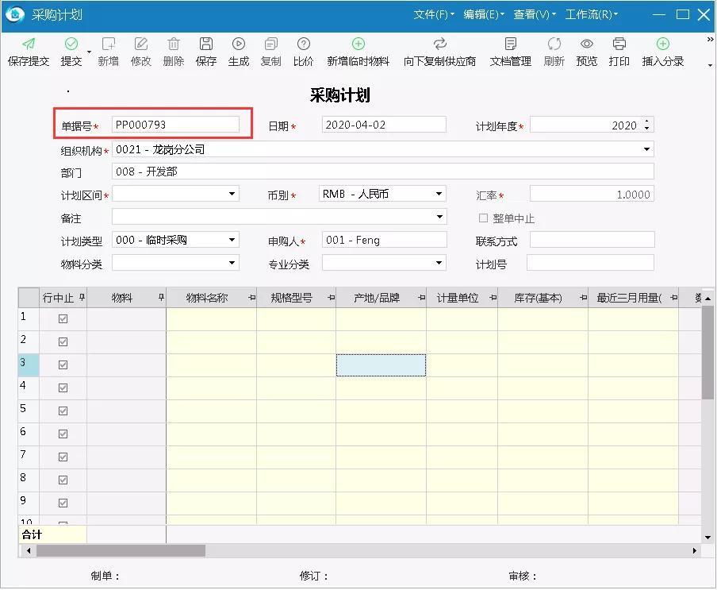Open the 工作流(R) menu
This screenshot has height=590, width=717.
point(591,14)
